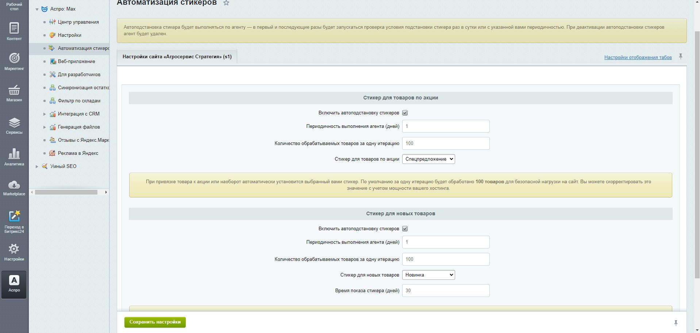Collapse the Аспро: Max tree node
This screenshot has height=333, width=700.
[x=37, y=9]
